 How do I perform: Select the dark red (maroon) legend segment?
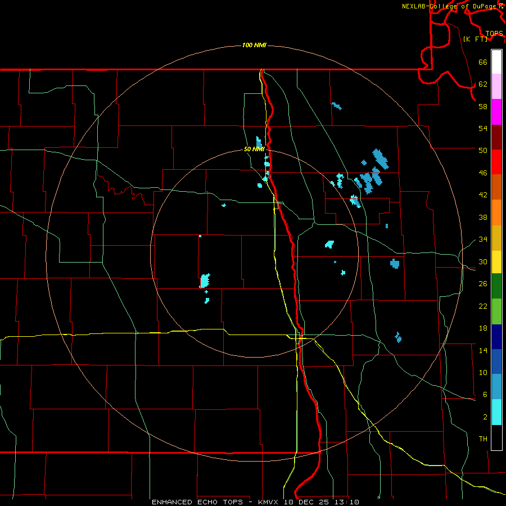point(496,138)
